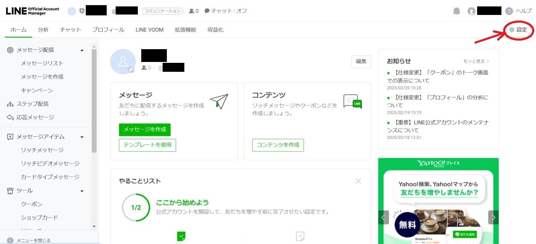The height and width of the screenshot is (244, 536).
Task: Click the gray unchecked task icon
Action: [x=300, y=236]
